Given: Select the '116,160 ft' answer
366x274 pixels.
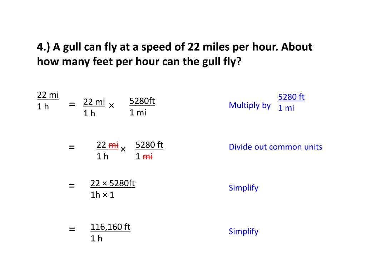Looking at the screenshot, I should tap(110, 227).
